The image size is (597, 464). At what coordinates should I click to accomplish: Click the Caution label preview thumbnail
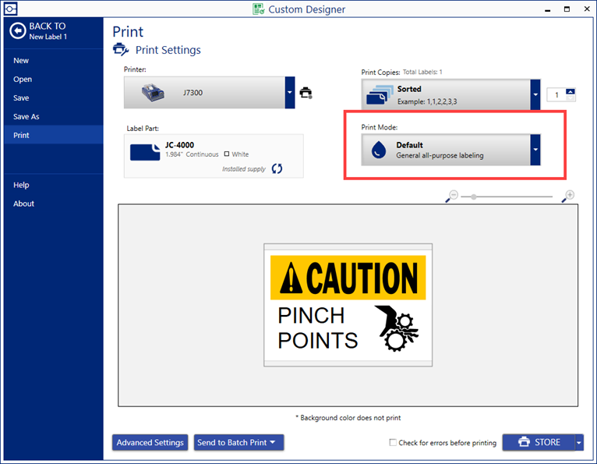click(348, 304)
